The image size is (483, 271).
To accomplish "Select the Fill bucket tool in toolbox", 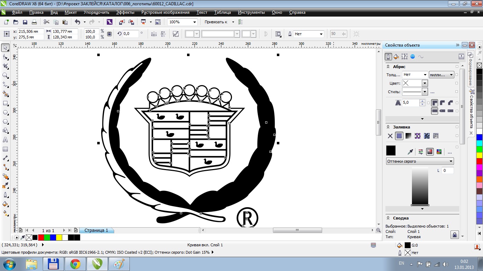I will [x=6, y=204].
